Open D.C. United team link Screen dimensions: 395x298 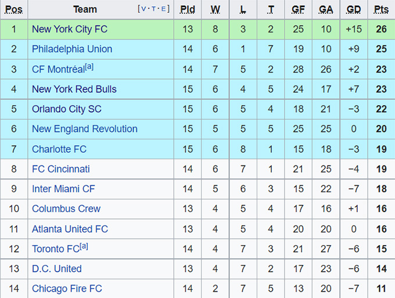pyautogui.click(x=57, y=269)
